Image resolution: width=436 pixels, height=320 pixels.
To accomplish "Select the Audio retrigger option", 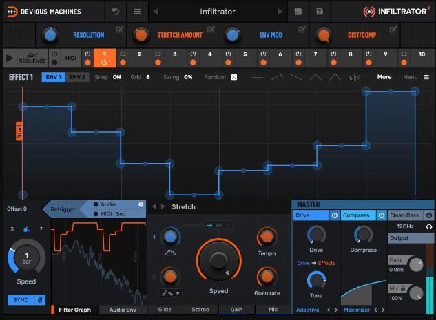I will [x=105, y=204].
